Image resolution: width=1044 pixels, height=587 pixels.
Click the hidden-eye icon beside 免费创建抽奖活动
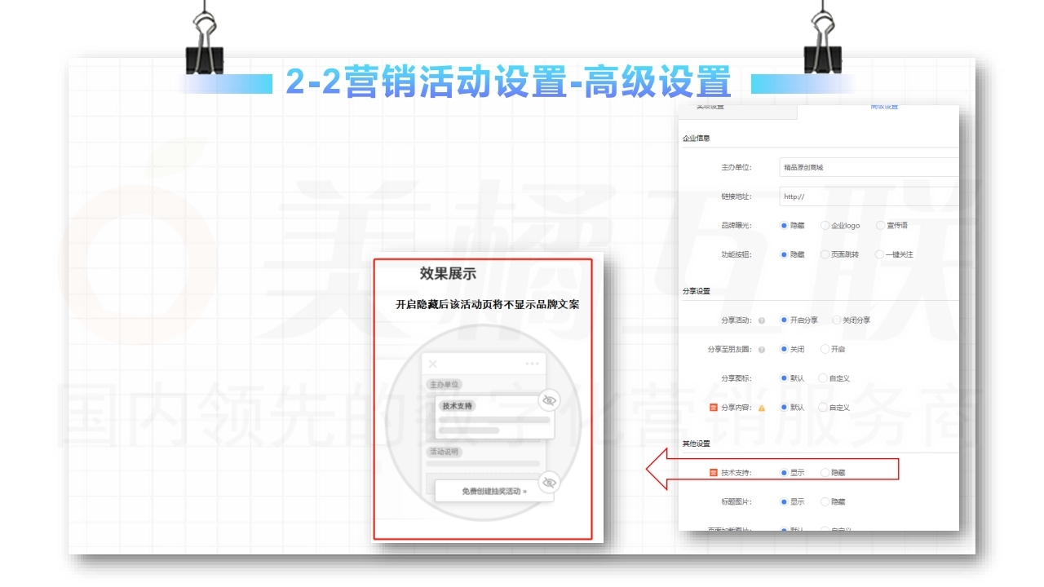click(x=550, y=481)
